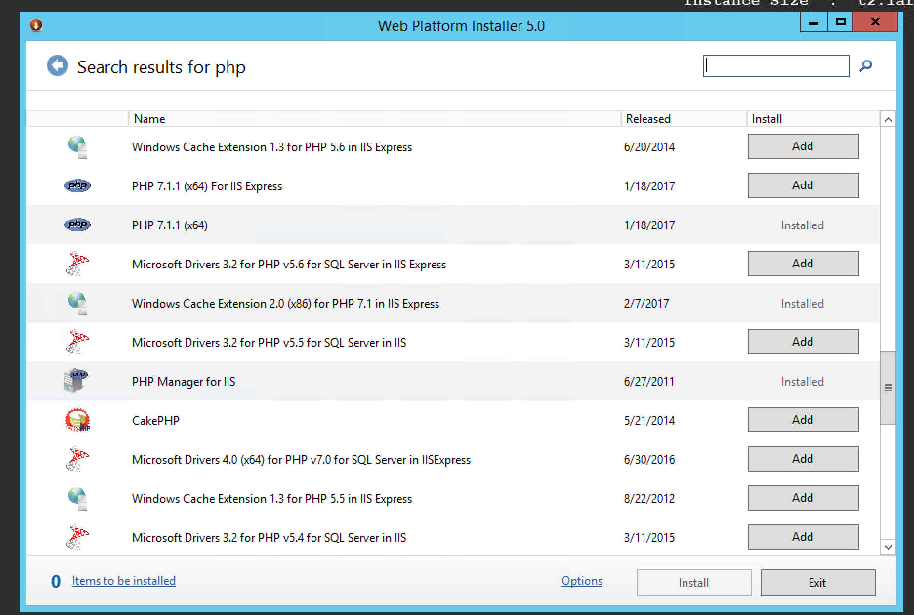Add PHP 7.1.1 (x64) For IIS Express
The image size is (914, 615).
tap(803, 185)
